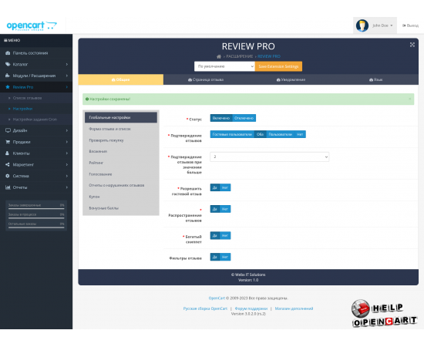Screen dimensions: 424x347
Task: Toggle the МЕНЮ hamburger icon
Action: click(5, 40)
